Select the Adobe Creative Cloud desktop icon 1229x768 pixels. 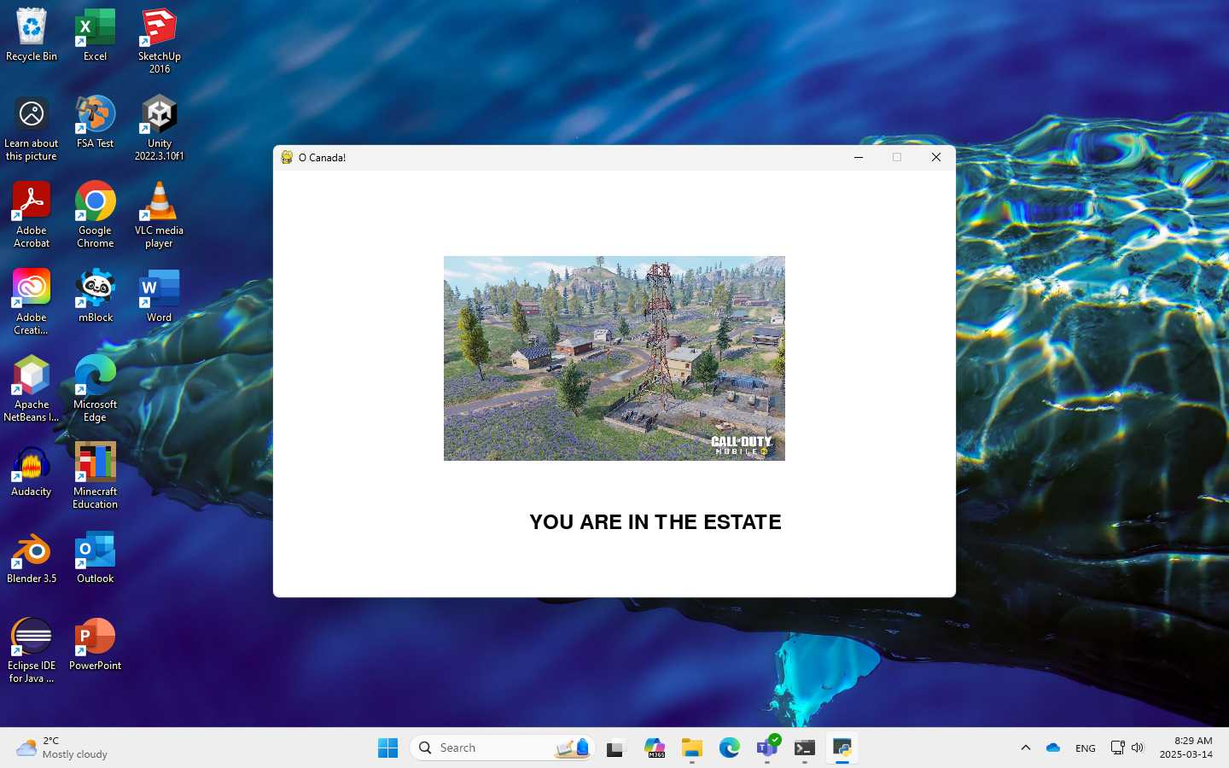(32, 302)
